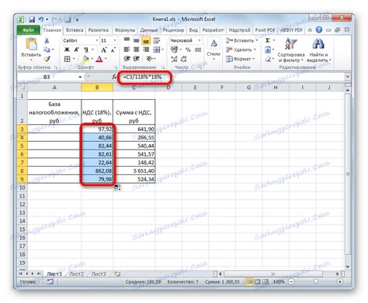Apply the red font color A
Viewport: 368px width, 303px height.
click(99, 59)
